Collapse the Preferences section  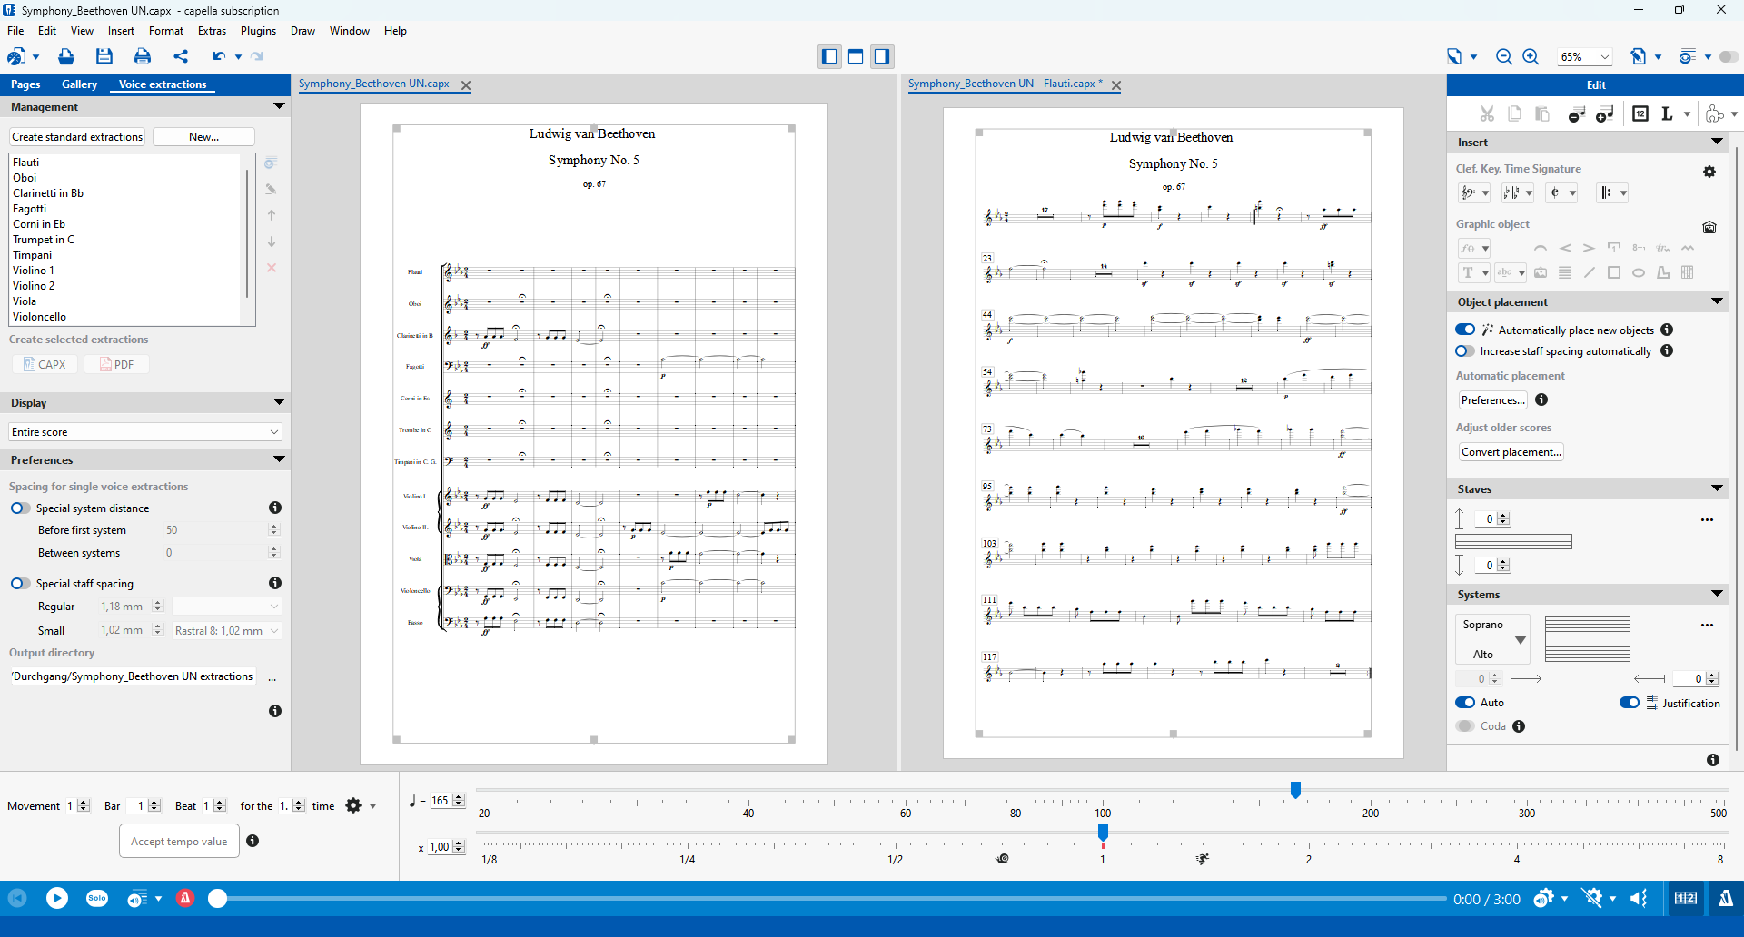(279, 459)
